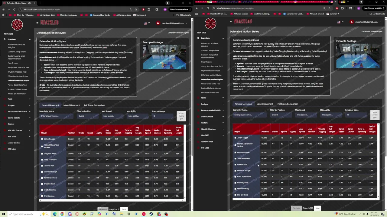387x217 pixels.
Task: Open the zoom magnifier icon in left address bar
Action: [x=131, y=9]
